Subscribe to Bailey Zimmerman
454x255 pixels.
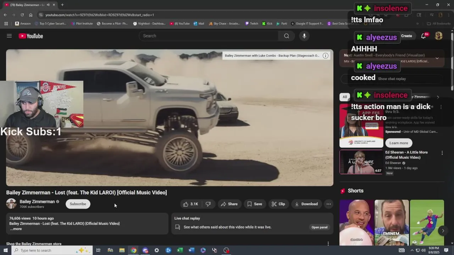click(78, 204)
